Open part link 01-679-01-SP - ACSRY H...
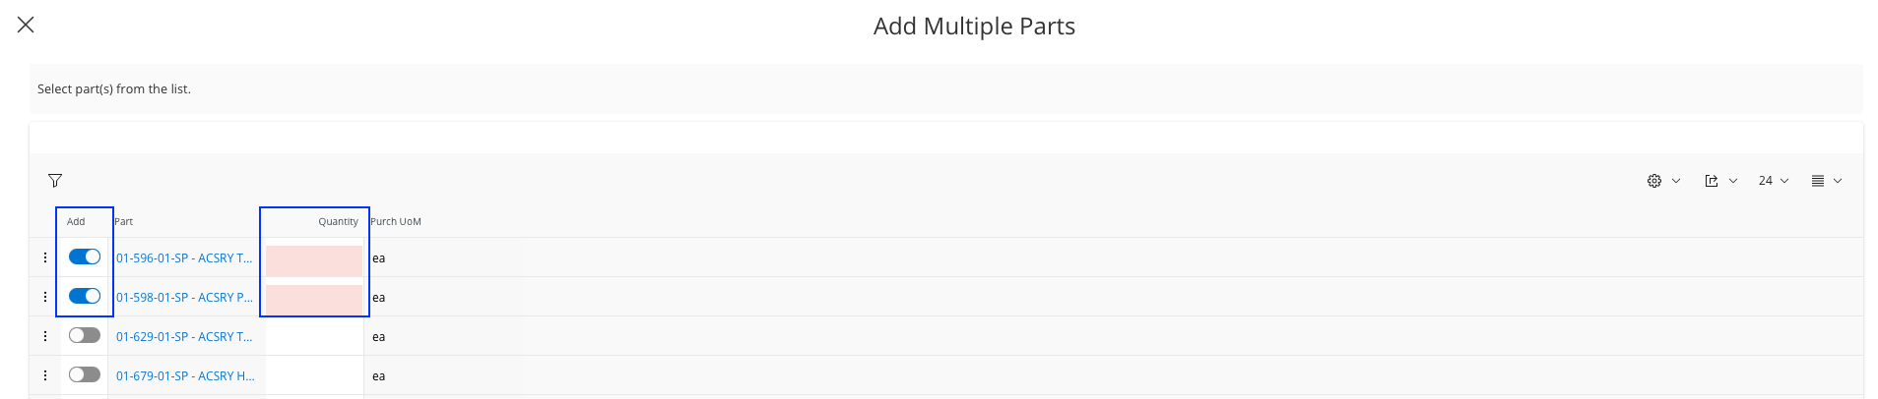This screenshot has height=399, width=1878. (185, 376)
